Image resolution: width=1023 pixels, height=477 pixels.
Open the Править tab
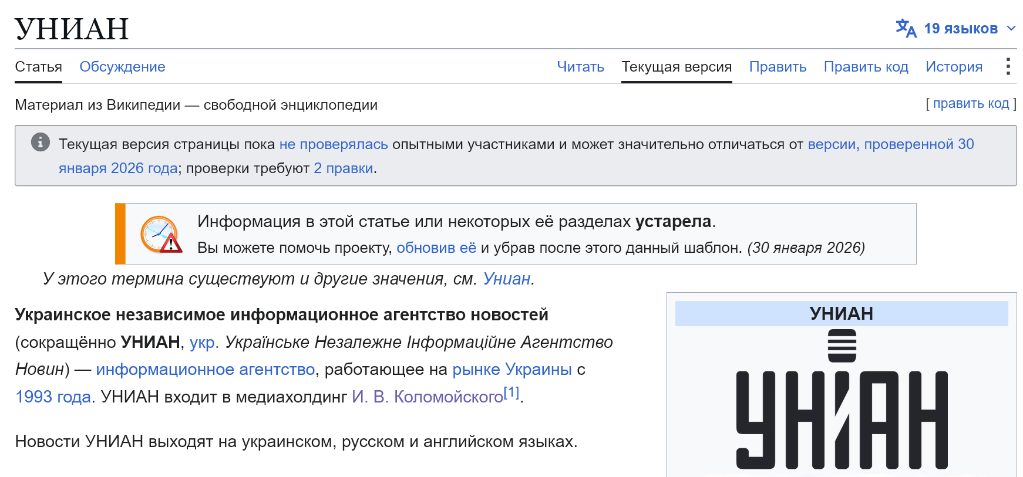778,67
